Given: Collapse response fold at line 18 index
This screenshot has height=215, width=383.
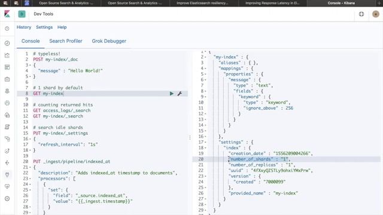Looking at the screenshot, I should (x=205, y=148).
